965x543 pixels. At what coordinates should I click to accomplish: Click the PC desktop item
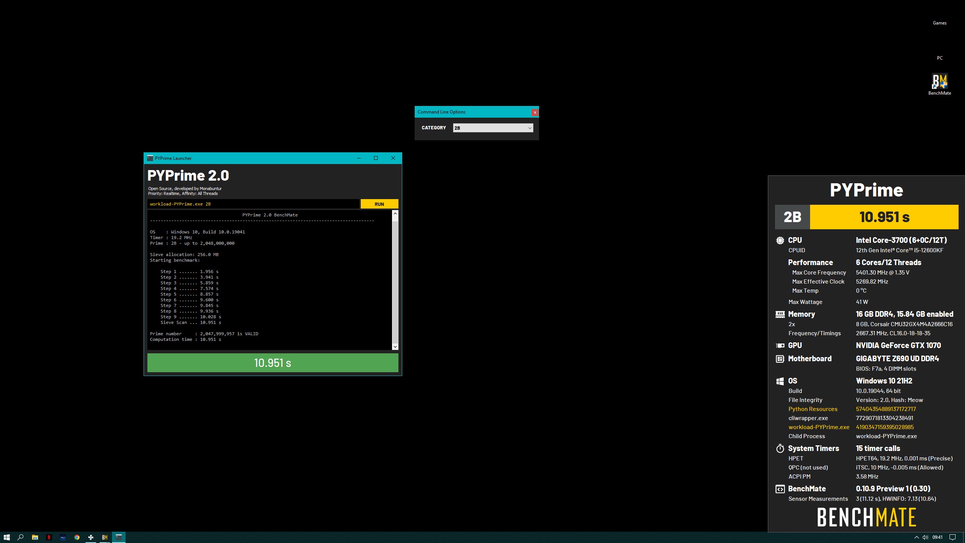pos(940,58)
